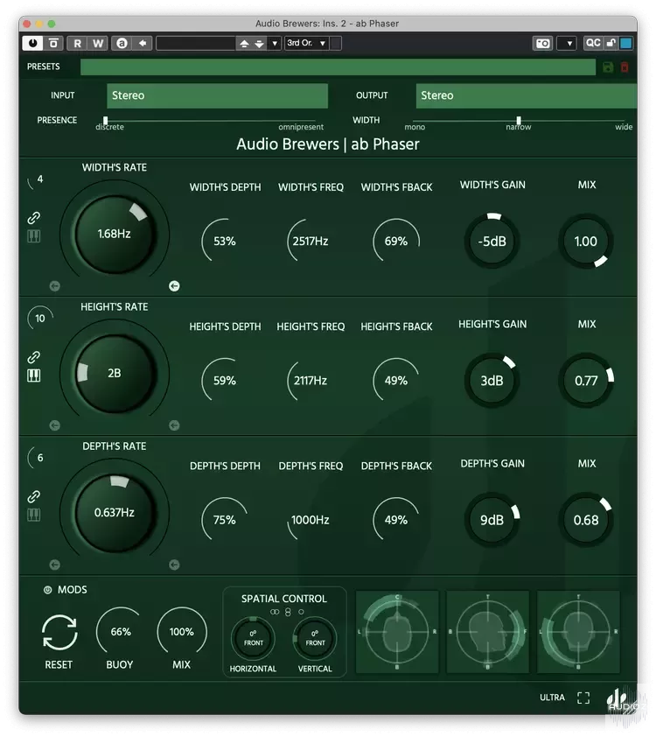This screenshot has height=737, width=656.
Task: Click the left arrow under Height's Rate
Action: click(x=55, y=426)
